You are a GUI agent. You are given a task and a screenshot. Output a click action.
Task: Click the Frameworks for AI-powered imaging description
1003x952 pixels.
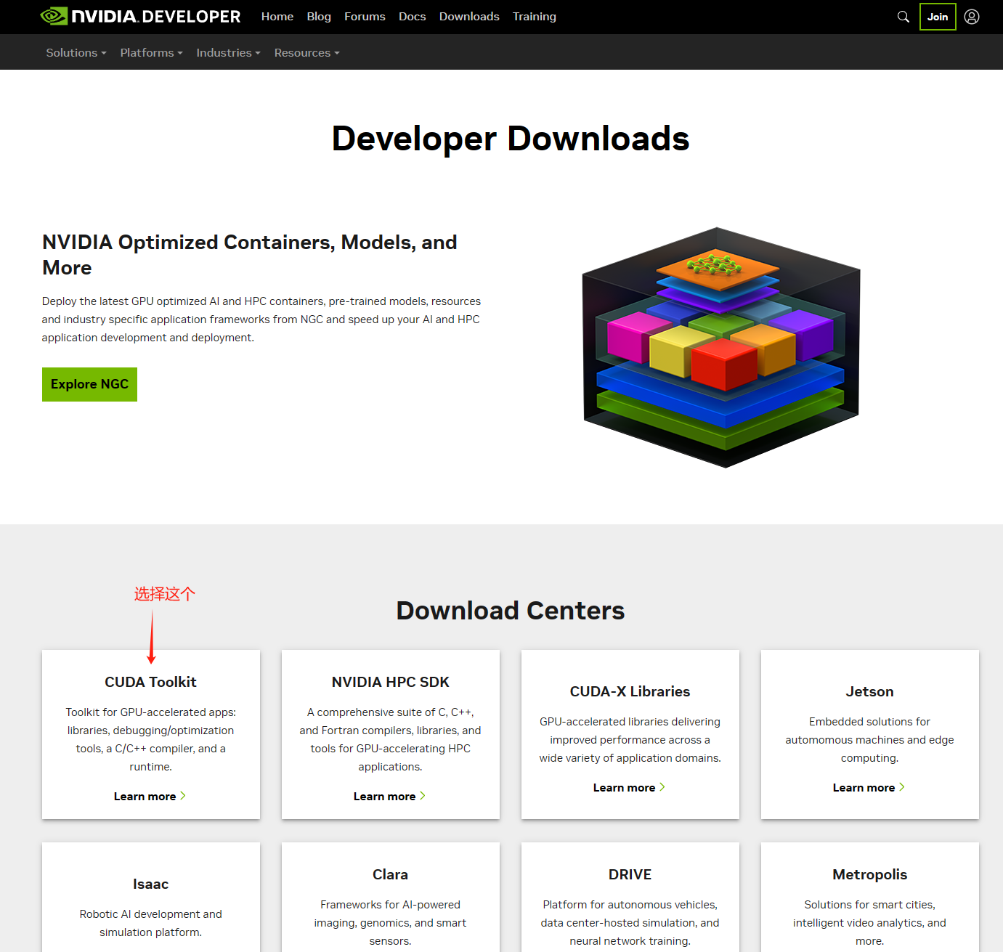(x=390, y=923)
